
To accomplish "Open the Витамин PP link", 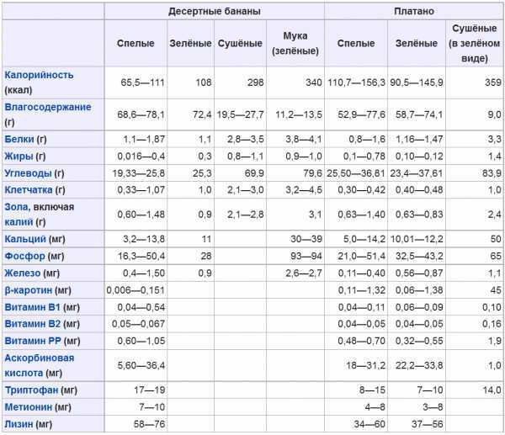I will coord(33,341).
